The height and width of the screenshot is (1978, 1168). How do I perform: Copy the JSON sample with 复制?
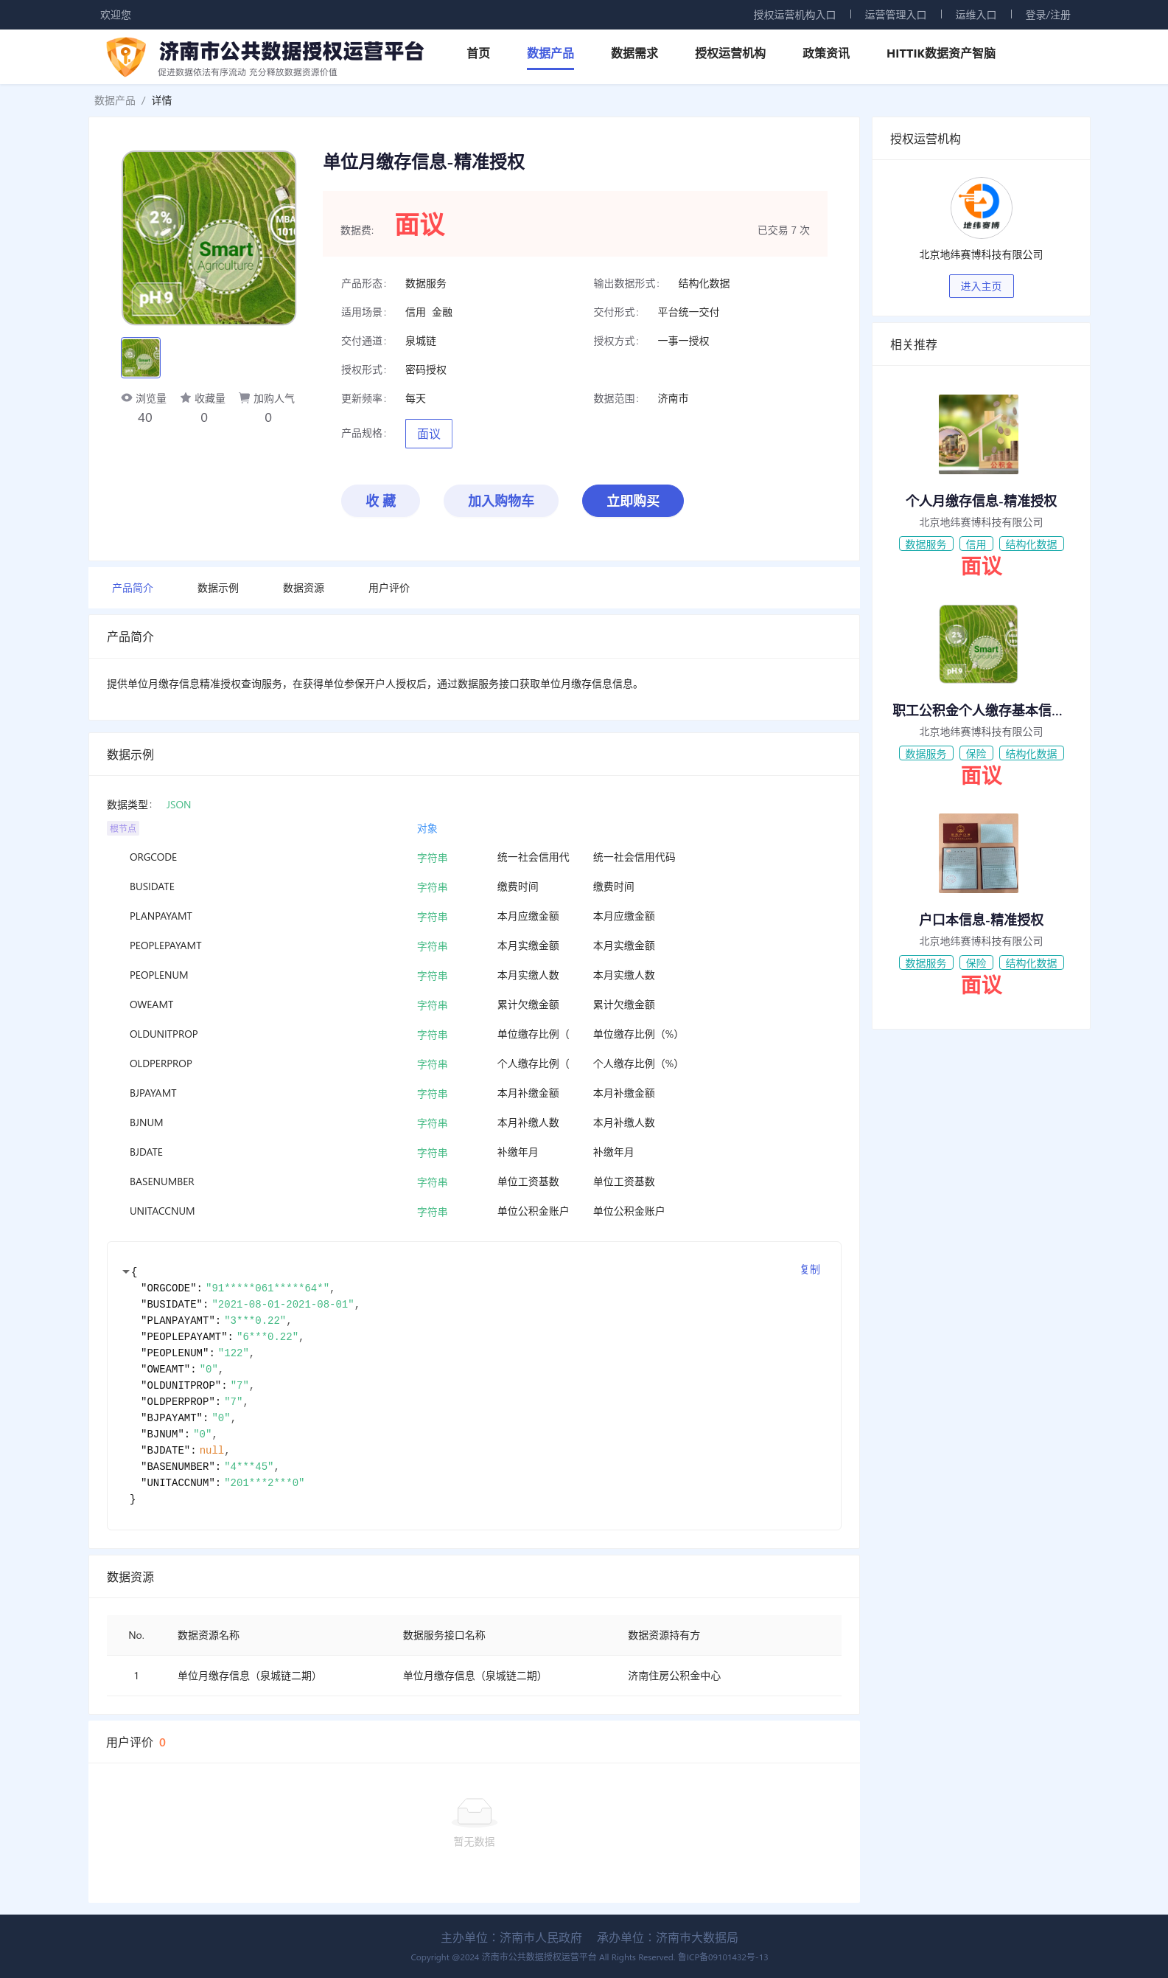click(810, 1269)
